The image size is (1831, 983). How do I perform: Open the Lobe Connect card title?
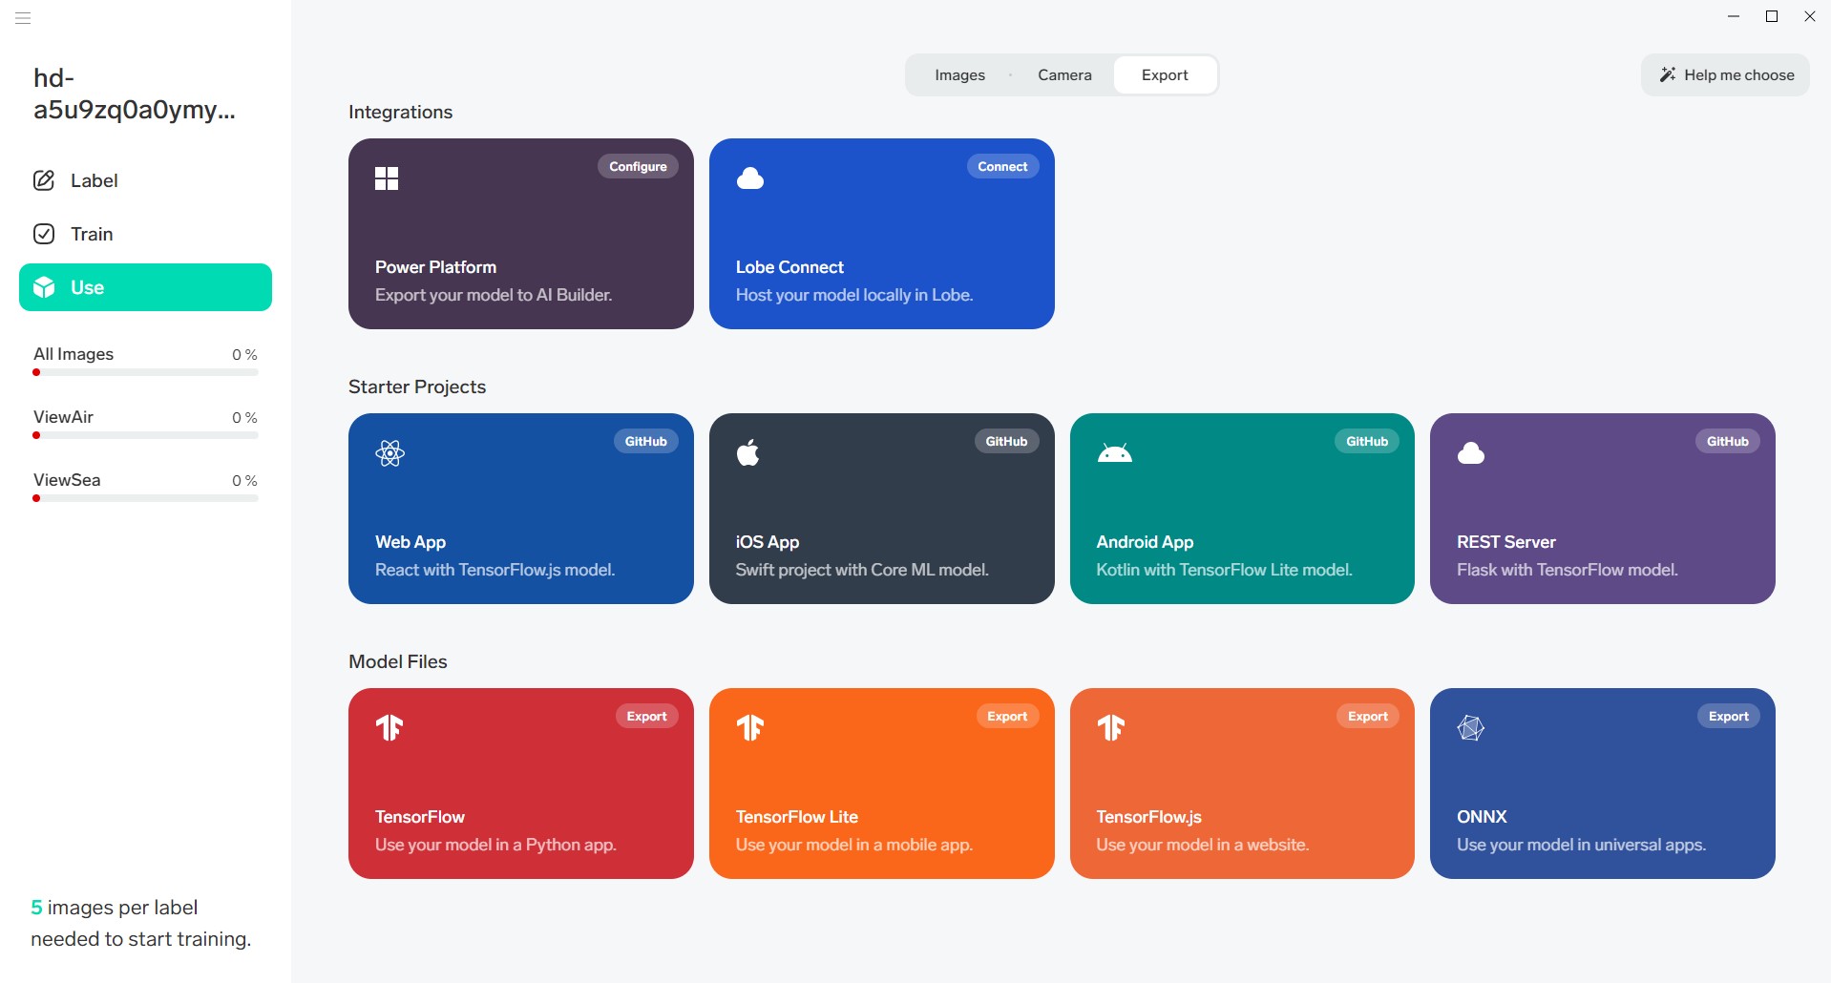pyautogui.click(x=789, y=267)
